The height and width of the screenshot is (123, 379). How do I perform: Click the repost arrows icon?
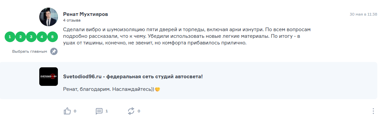pos(131,111)
